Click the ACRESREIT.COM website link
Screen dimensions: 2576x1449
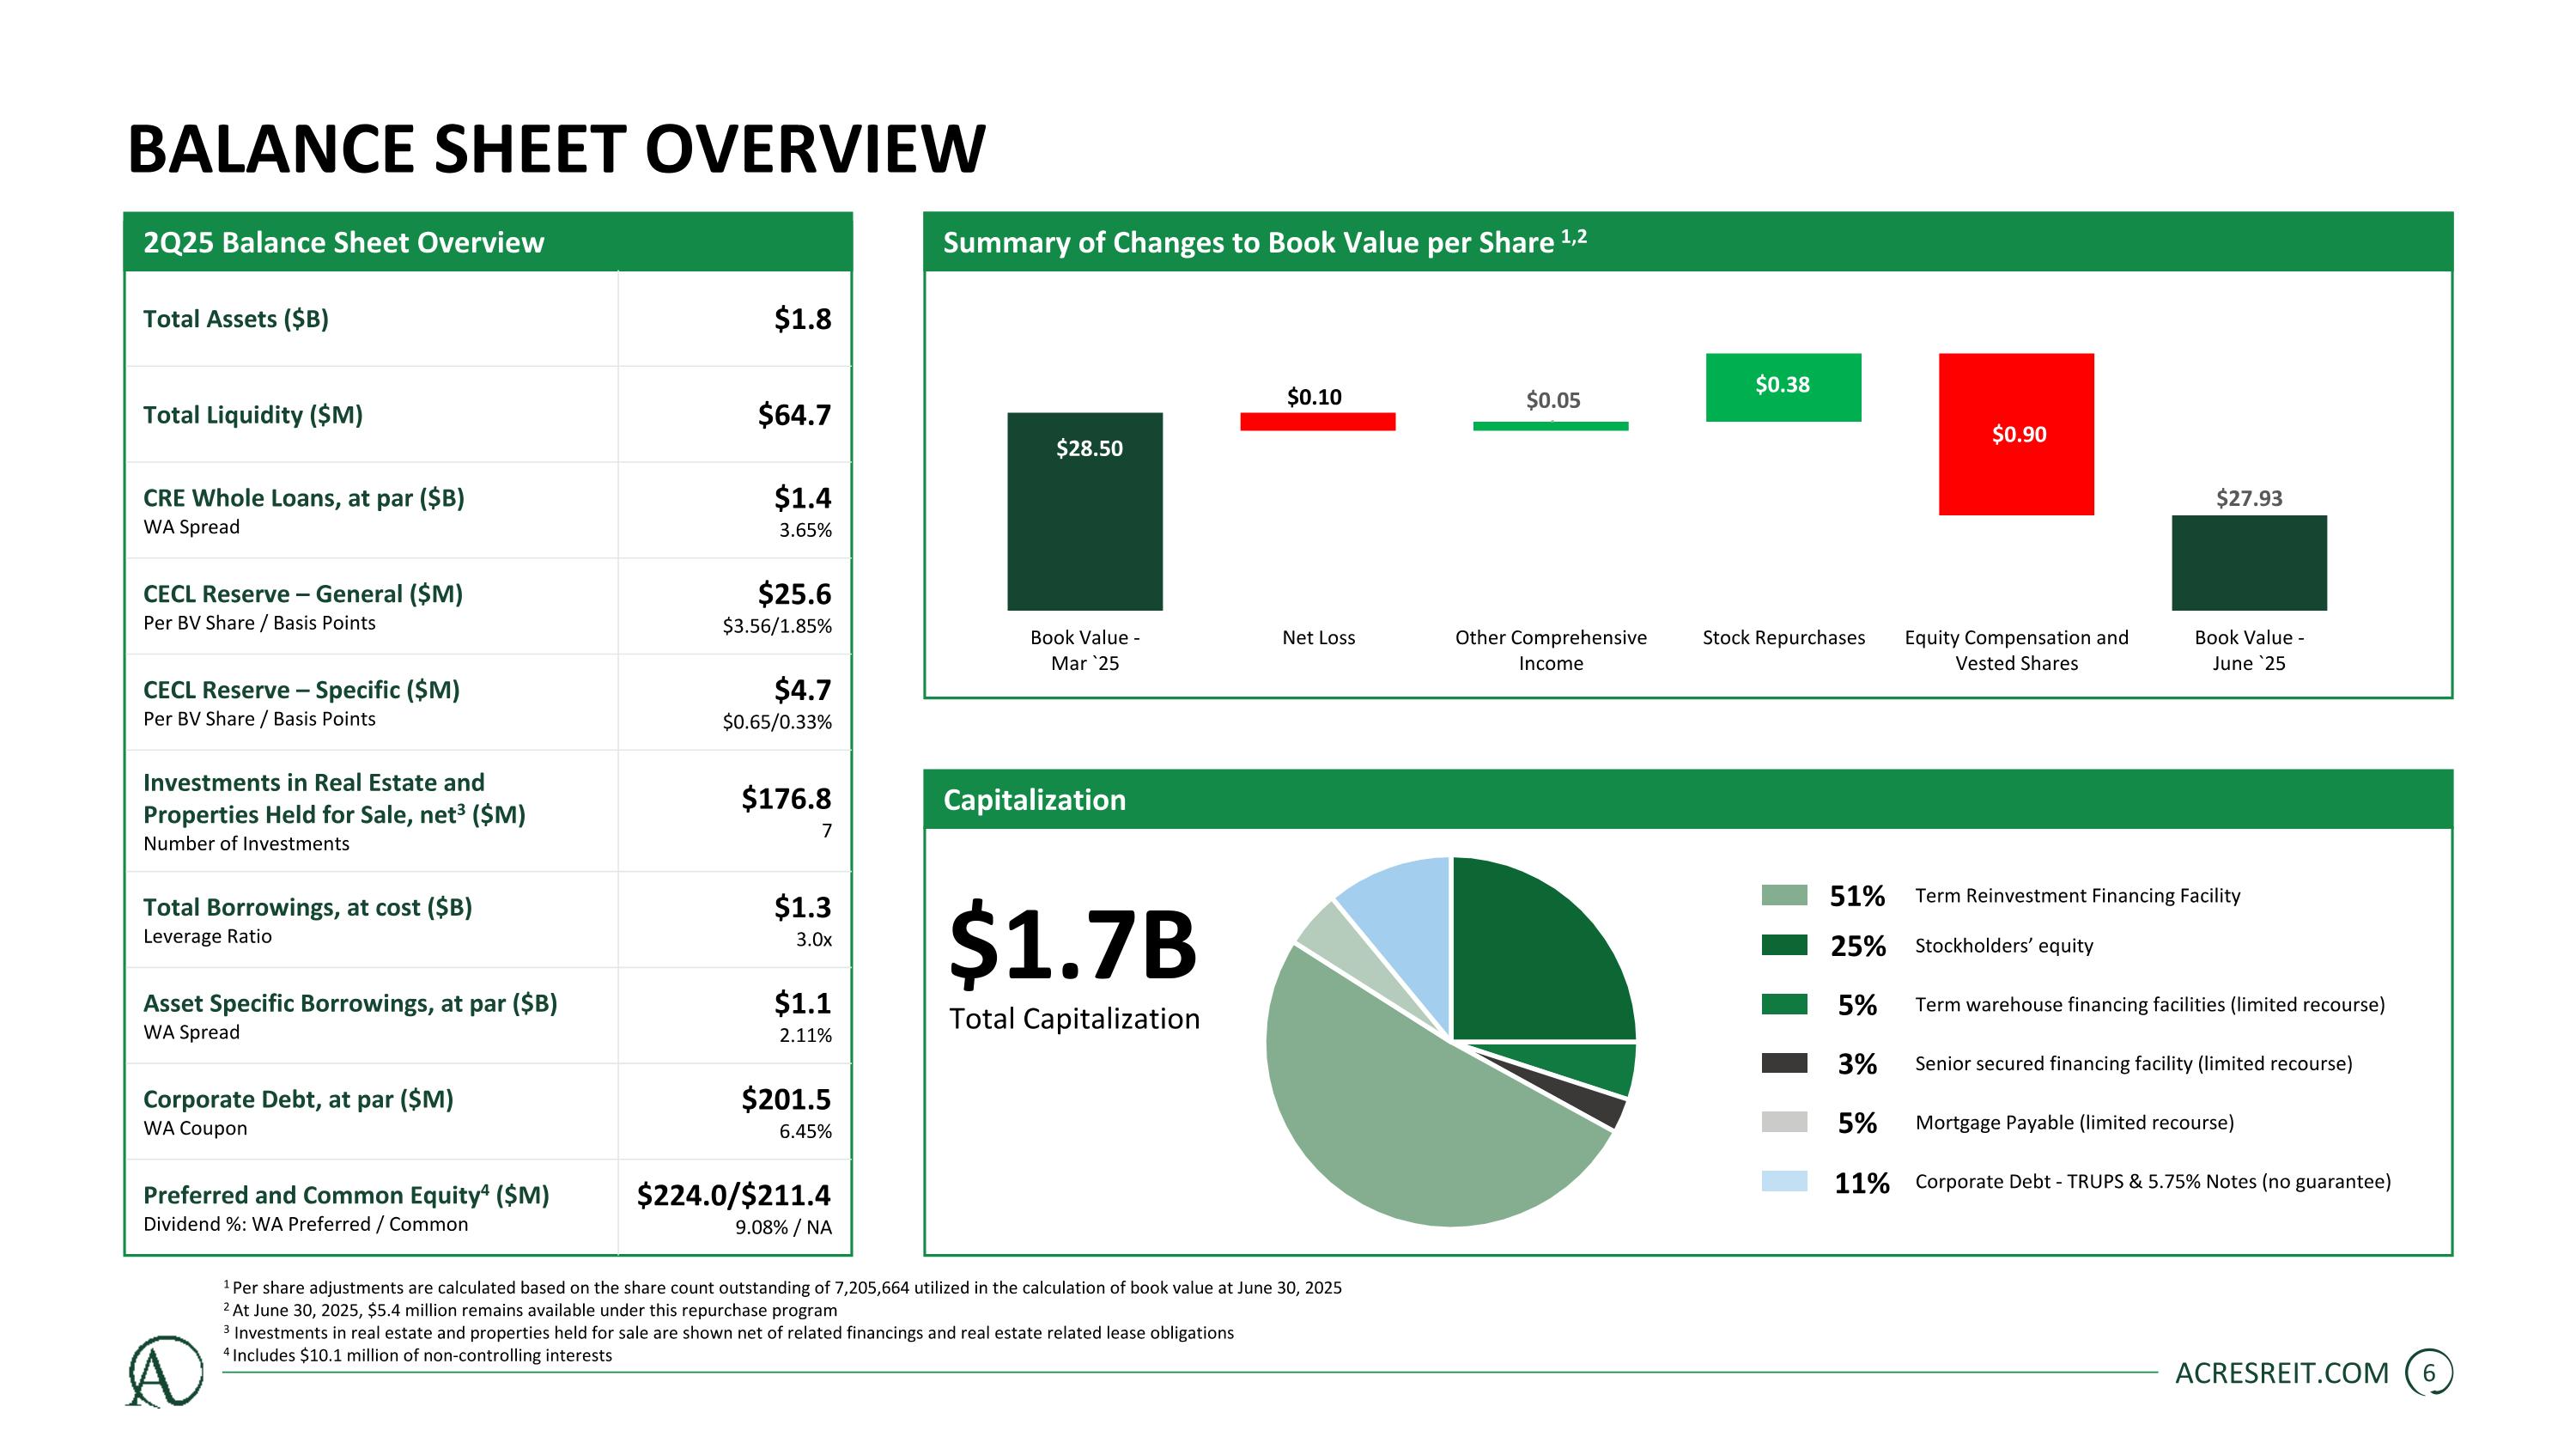coord(2281,1373)
